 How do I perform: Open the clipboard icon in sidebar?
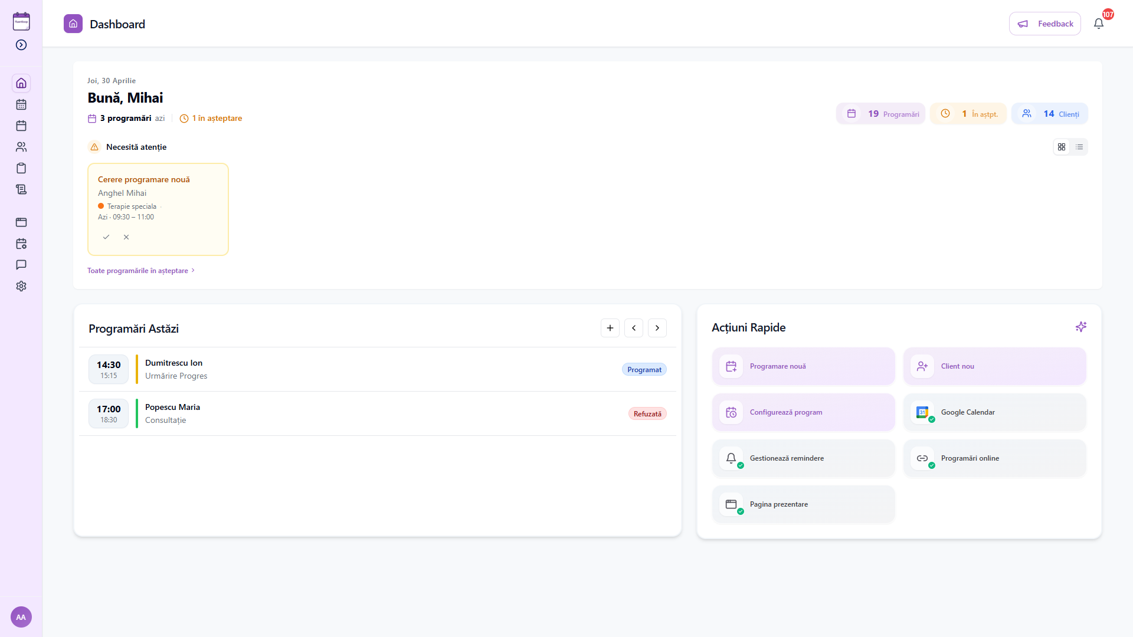21,168
